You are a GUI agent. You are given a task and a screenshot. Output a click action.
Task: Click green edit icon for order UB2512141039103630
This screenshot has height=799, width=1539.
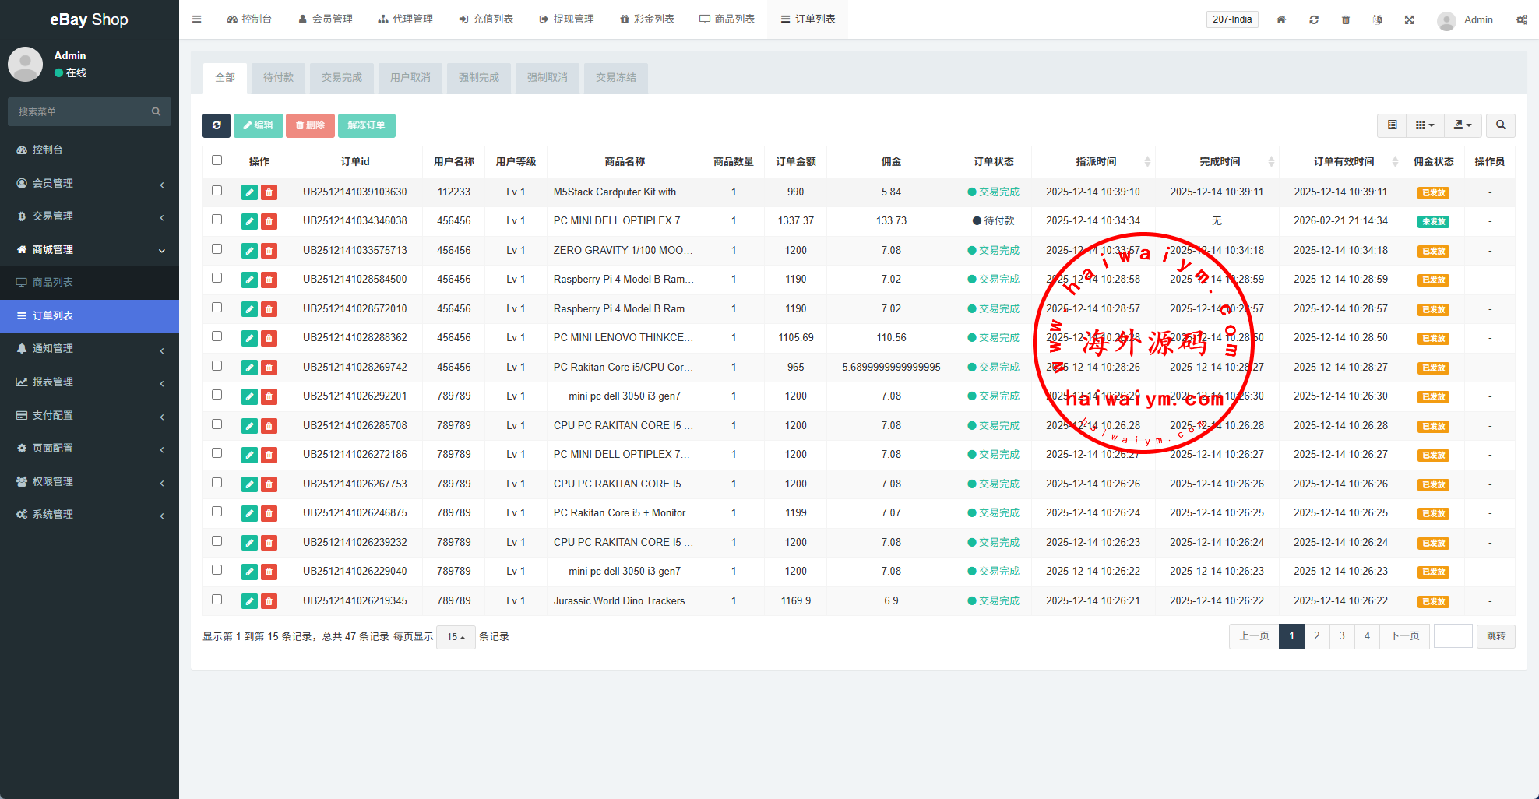click(249, 192)
